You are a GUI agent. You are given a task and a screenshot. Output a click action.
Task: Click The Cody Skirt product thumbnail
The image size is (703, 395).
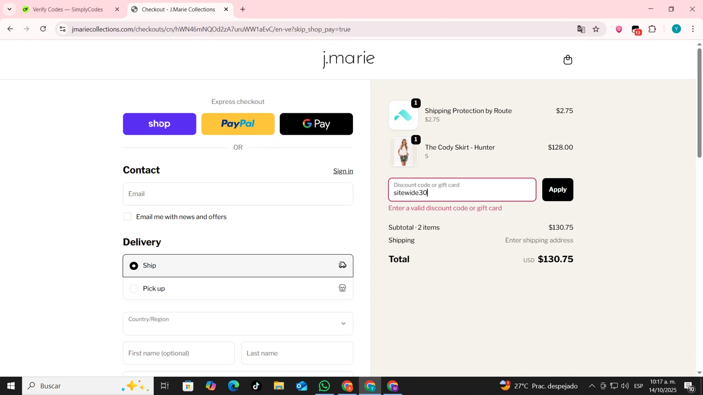click(404, 152)
